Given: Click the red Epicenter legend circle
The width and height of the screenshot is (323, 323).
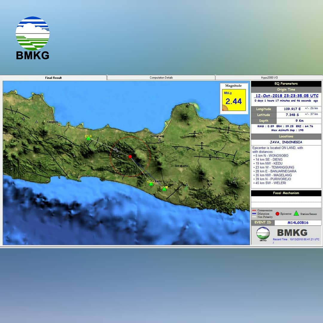Looking at the screenshot, I should (x=277, y=214).
